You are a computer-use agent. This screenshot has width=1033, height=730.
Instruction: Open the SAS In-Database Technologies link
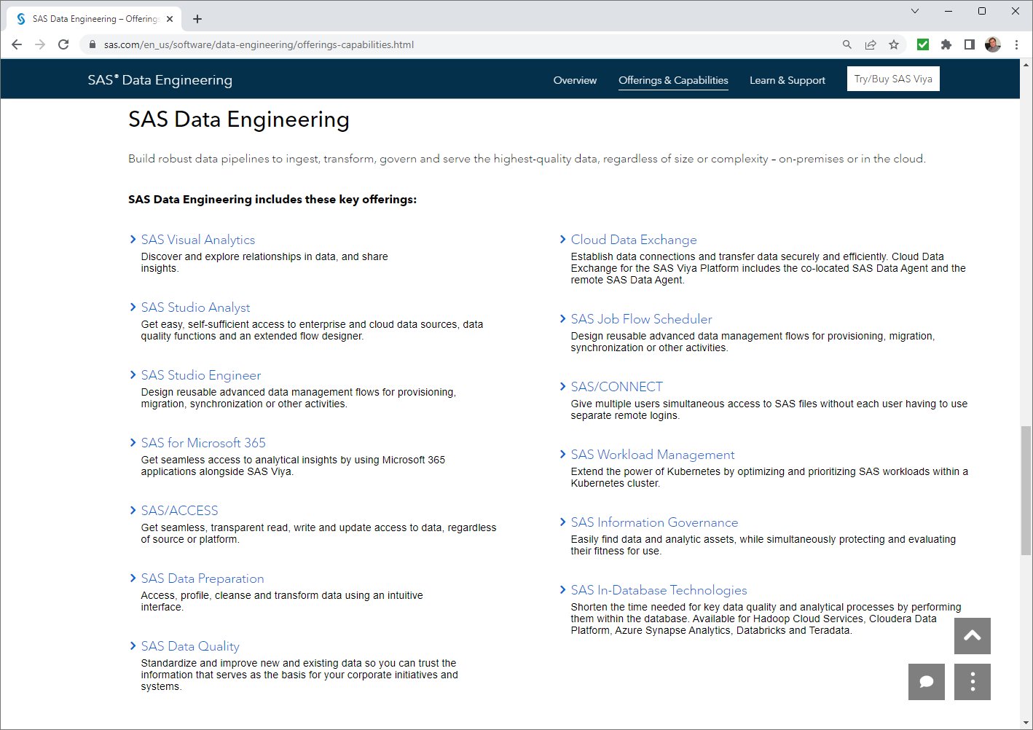pyautogui.click(x=659, y=590)
